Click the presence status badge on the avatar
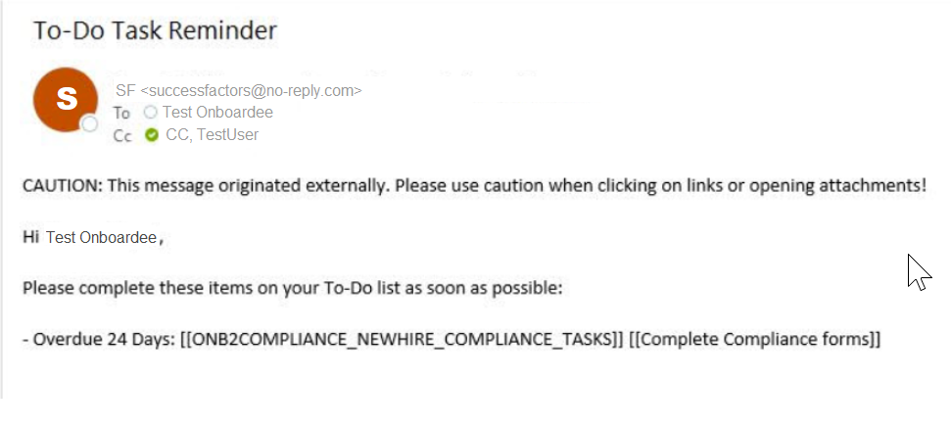 tap(90, 123)
